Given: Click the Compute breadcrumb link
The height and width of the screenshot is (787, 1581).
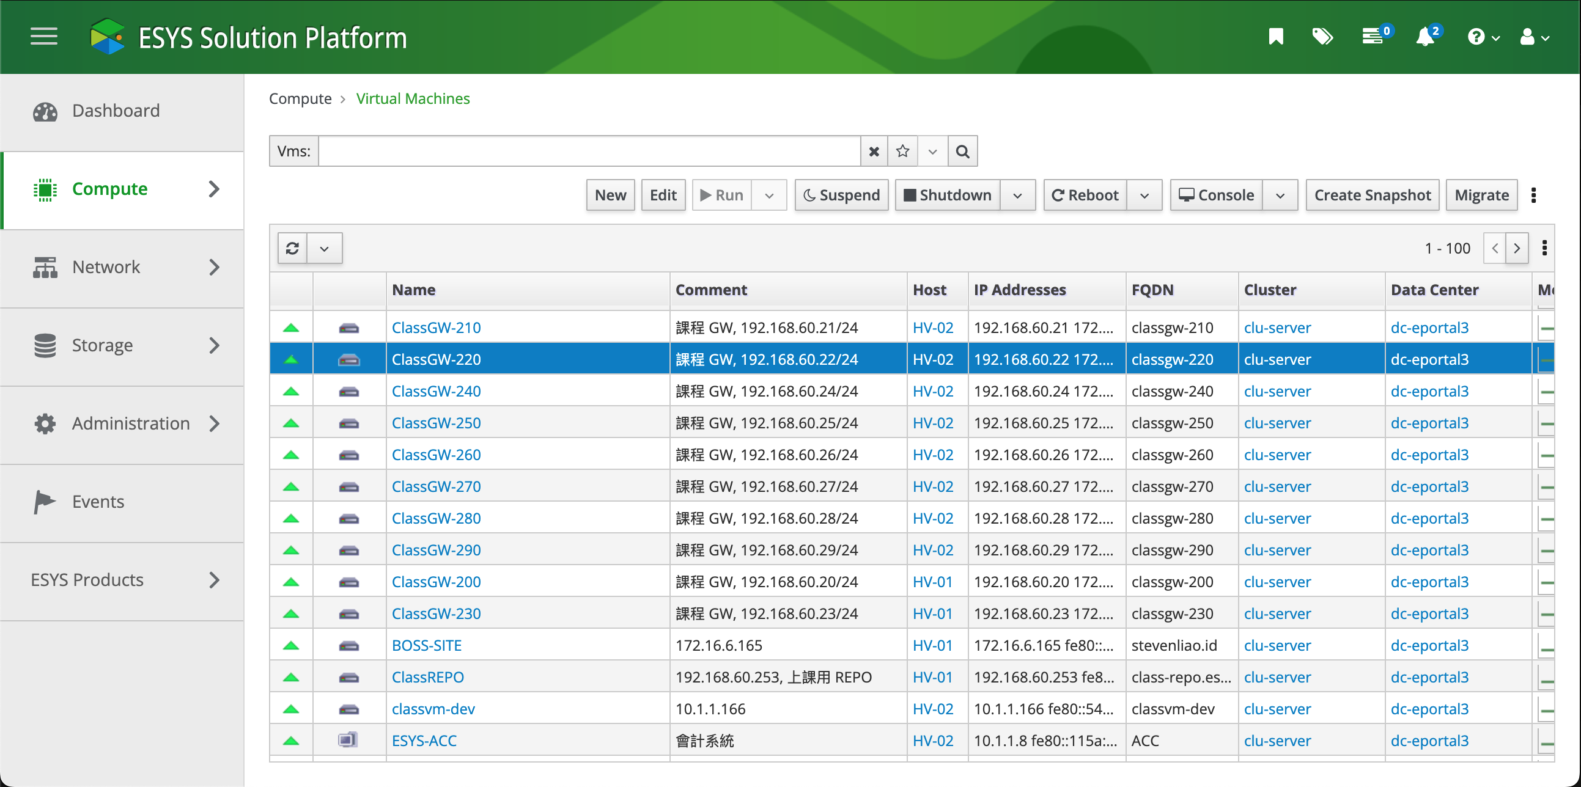Looking at the screenshot, I should point(300,99).
